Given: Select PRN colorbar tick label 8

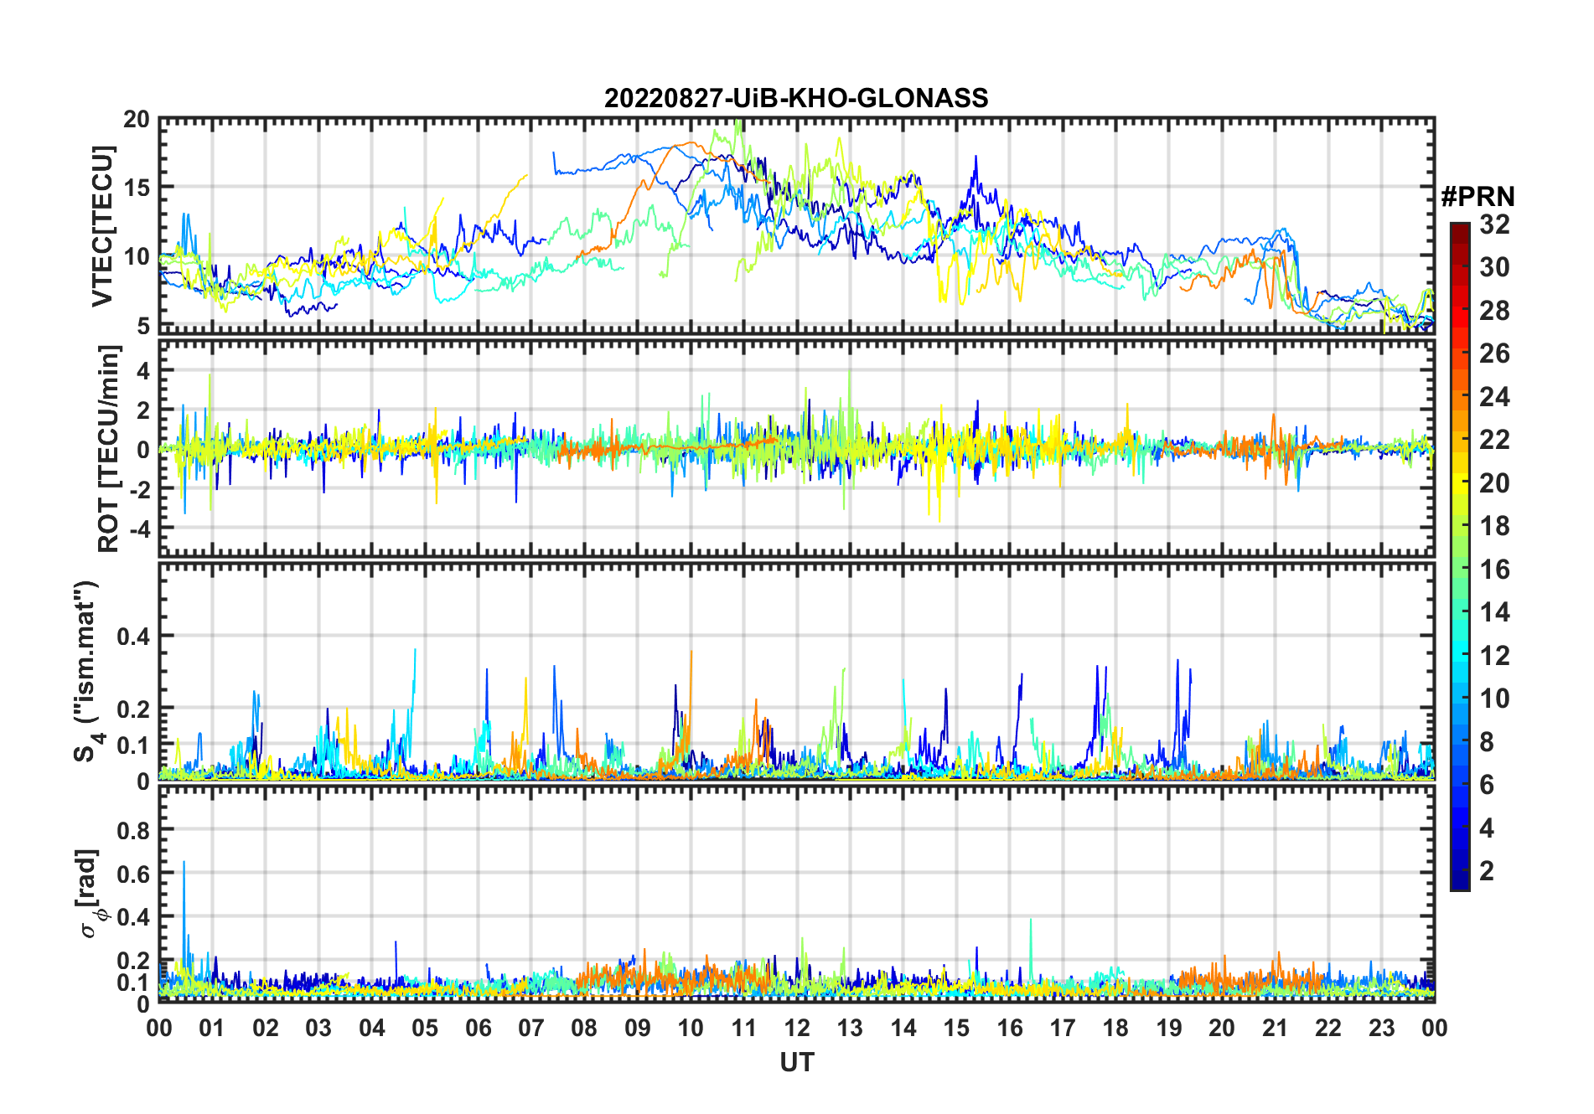Looking at the screenshot, I should pos(1487,742).
